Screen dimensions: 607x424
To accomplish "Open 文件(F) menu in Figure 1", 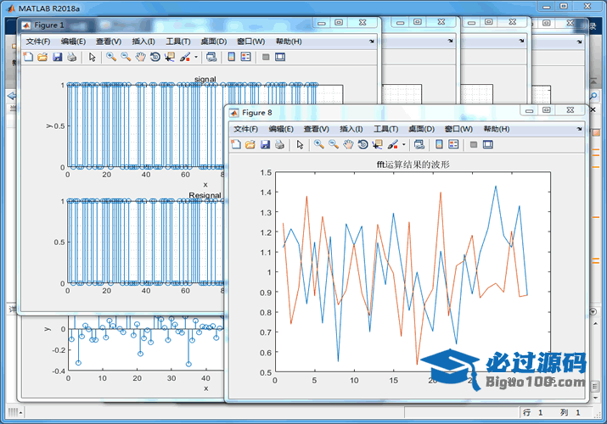I will [38, 42].
